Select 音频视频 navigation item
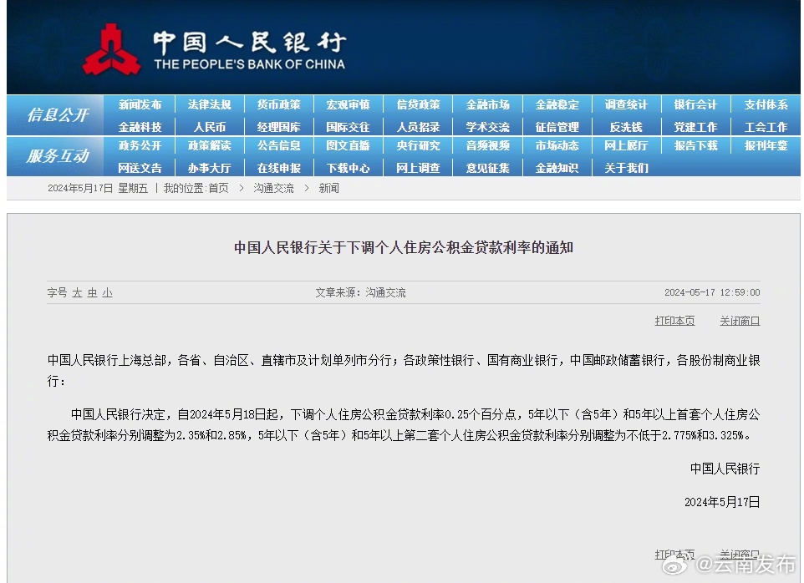This screenshot has height=583, width=804. (x=487, y=145)
